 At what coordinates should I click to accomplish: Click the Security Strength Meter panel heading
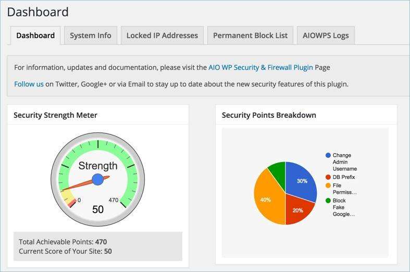[55, 115]
